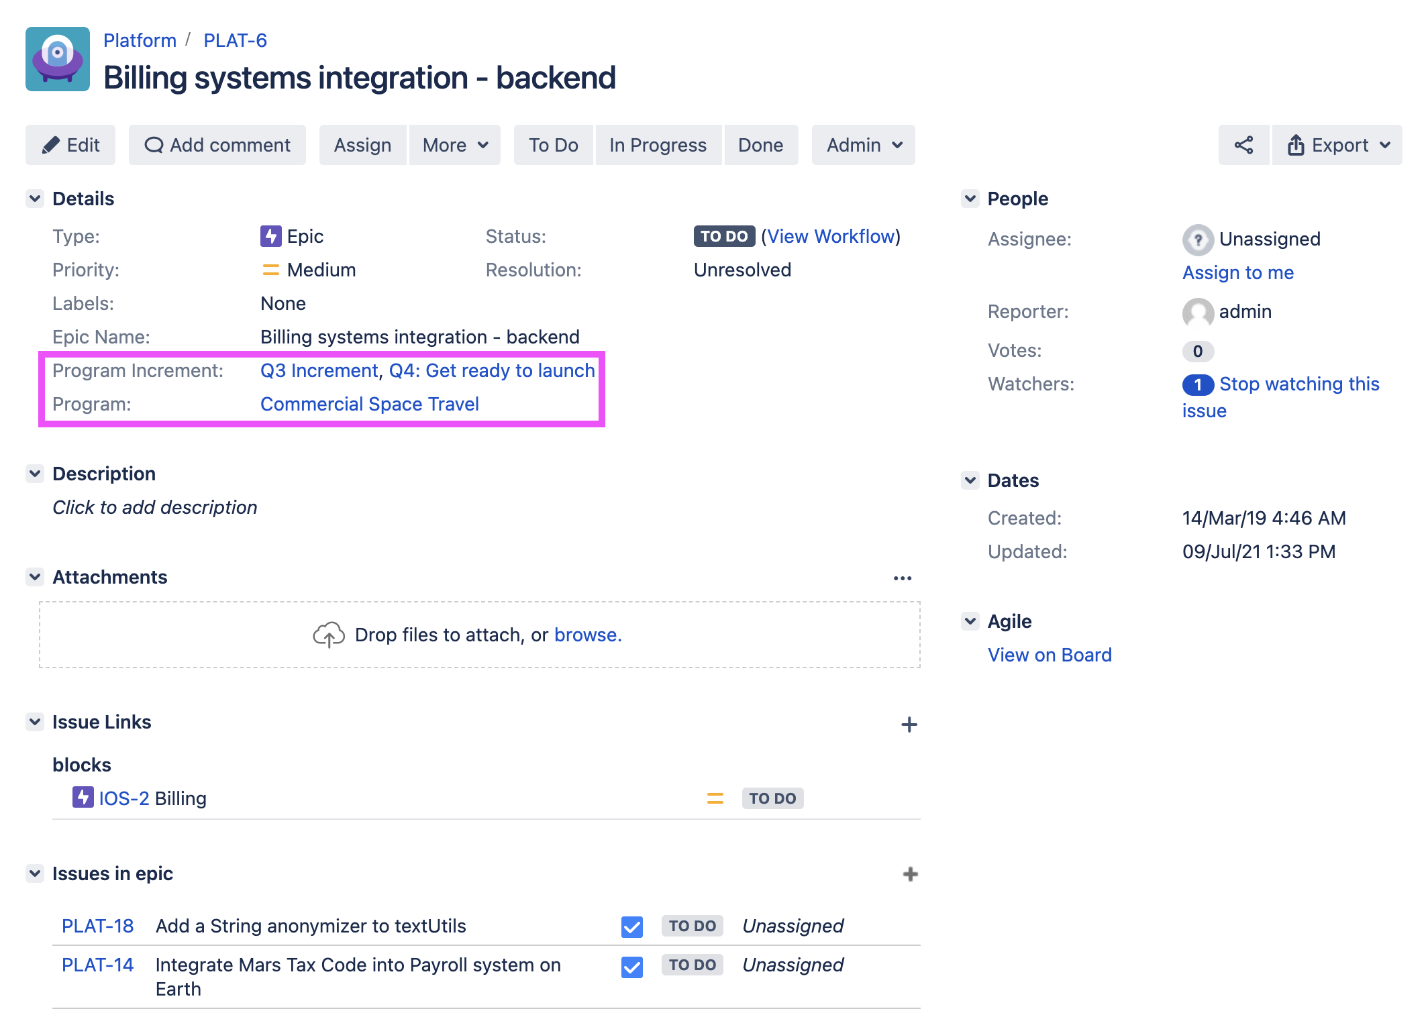
Task: Click the PLAT-18 task checkbox icon
Action: click(631, 926)
